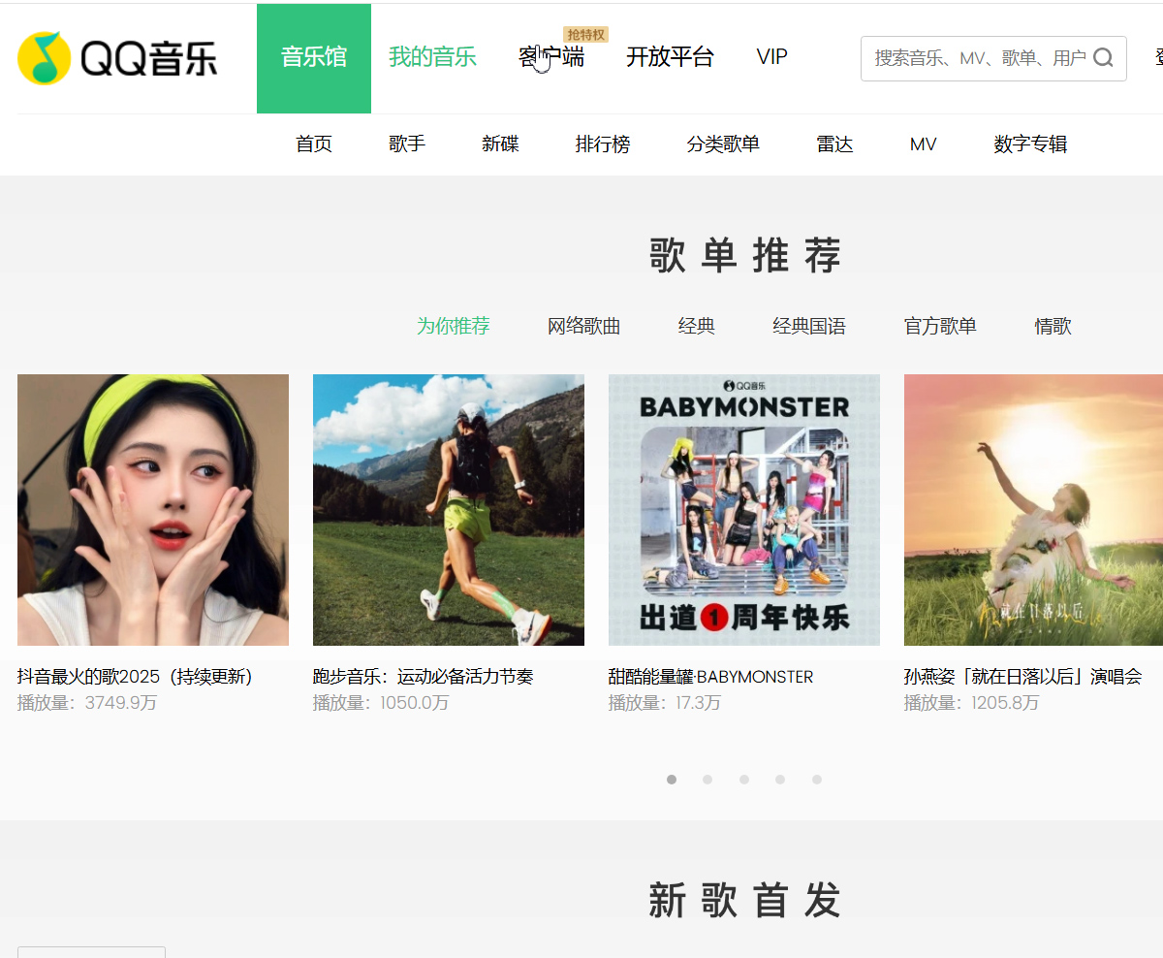Open the 开放平台 menu item

pyautogui.click(x=670, y=58)
